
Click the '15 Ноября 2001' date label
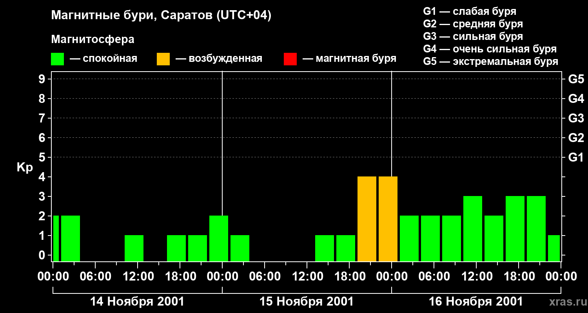(x=307, y=302)
